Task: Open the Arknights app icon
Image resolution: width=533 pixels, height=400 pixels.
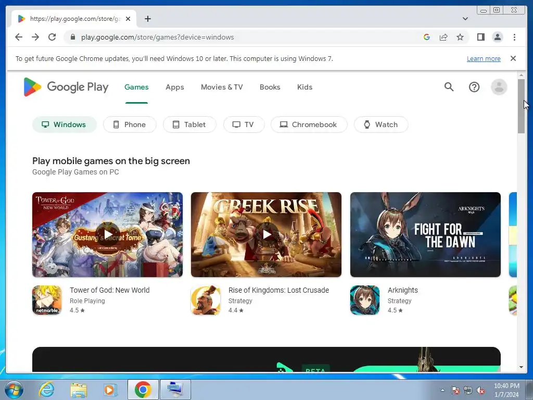Action: coord(365,300)
